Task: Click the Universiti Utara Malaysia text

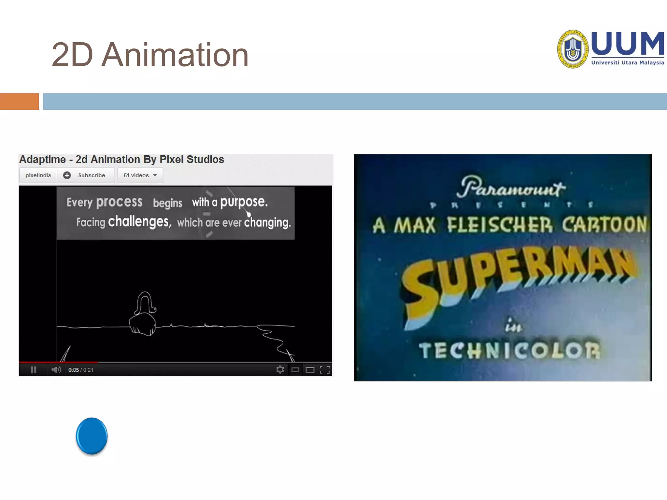Action: point(628,62)
